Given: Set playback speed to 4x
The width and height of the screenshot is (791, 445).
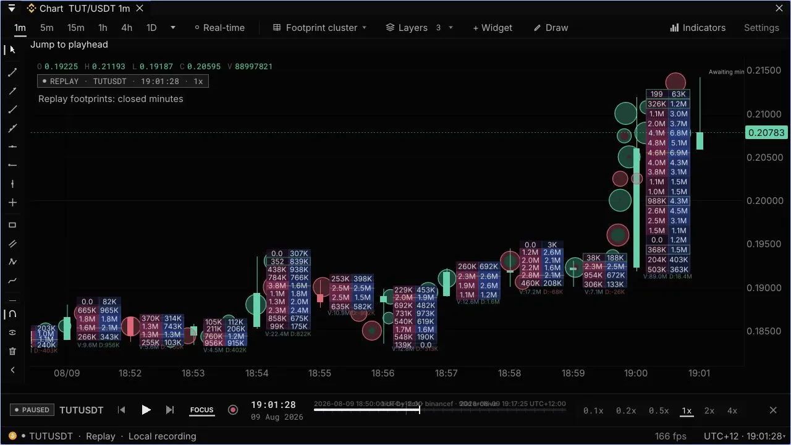Looking at the screenshot, I should click(x=732, y=410).
